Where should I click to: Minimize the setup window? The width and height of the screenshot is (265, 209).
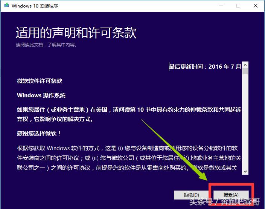[x=221, y=6]
